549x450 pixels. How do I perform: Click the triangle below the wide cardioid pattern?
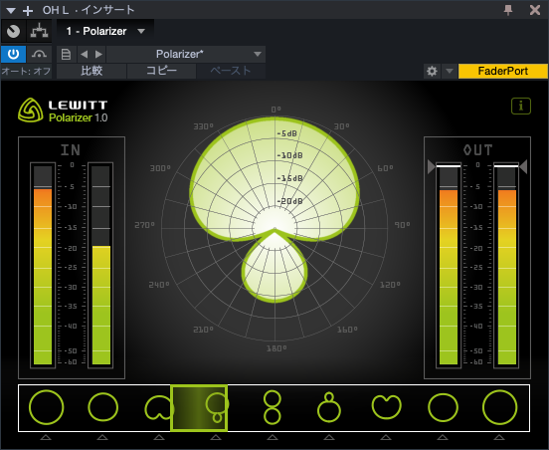[x=159, y=437]
